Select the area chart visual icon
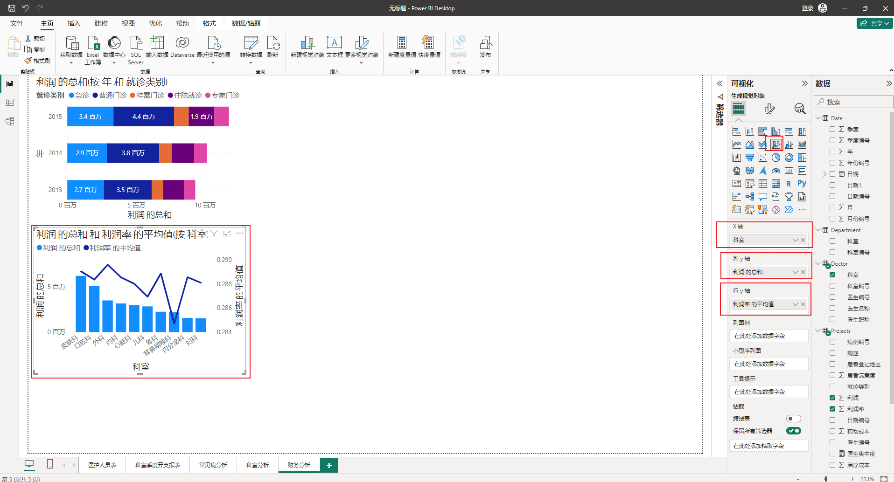Viewport: 894px width, 482px height. (x=749, y=145)
